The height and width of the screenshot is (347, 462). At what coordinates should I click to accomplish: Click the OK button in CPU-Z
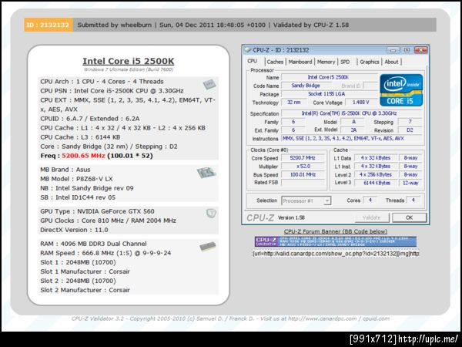(409, 217)
